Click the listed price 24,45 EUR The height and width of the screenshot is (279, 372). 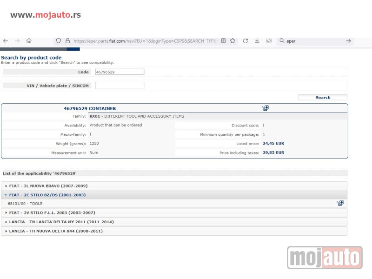coord(273,143)
